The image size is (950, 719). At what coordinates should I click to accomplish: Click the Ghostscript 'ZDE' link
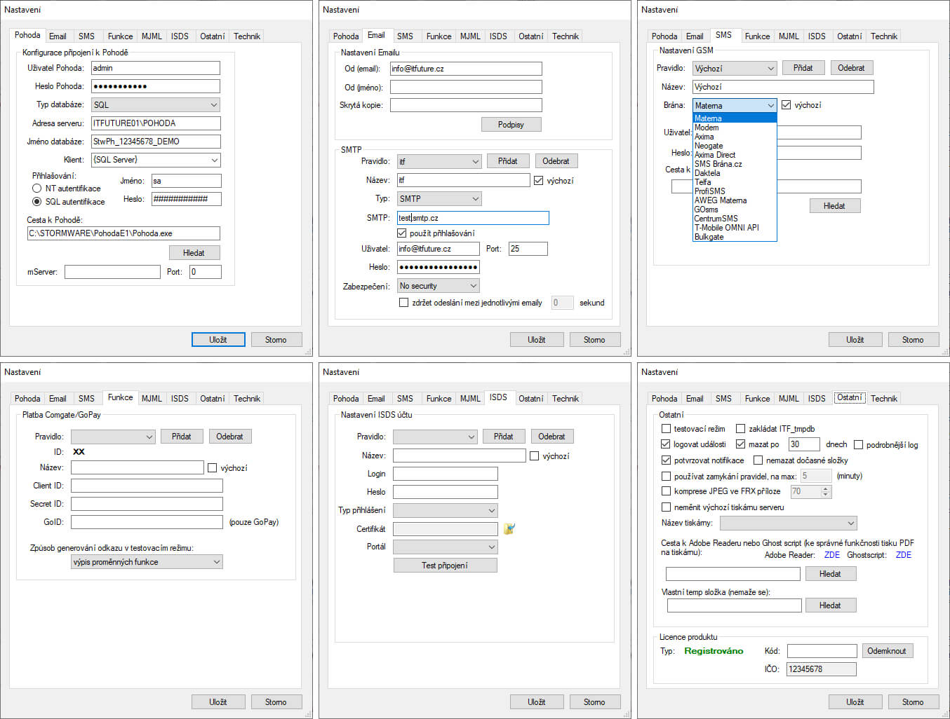pyautogui.click(x=903, y=555)
